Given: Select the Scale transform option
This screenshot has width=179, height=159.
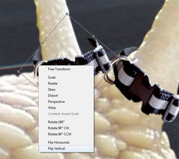Looking at the screenshot, I should [x=66, y=78].
